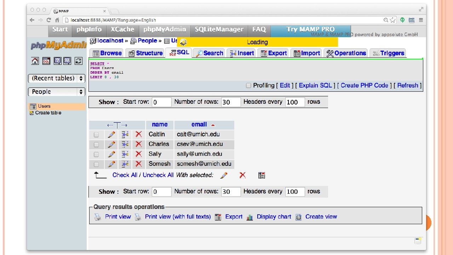This screenshot has height=255, width=453.
Task: Click With selected pencil edit icon
Action: click(x=224, y=175)
